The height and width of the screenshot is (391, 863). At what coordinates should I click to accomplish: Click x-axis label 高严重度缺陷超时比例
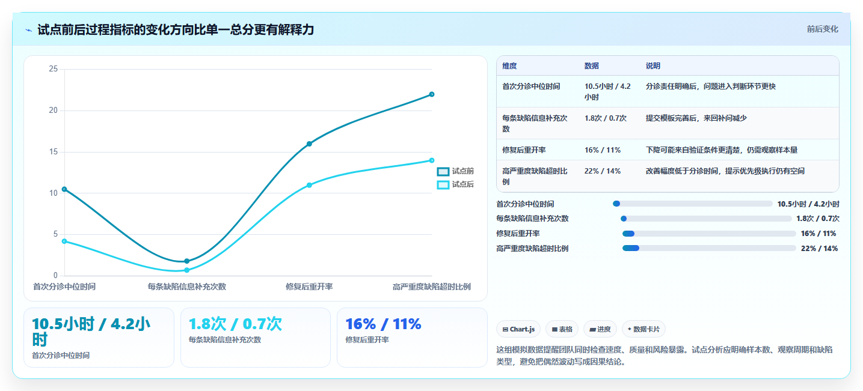click(x=432, y=286)
